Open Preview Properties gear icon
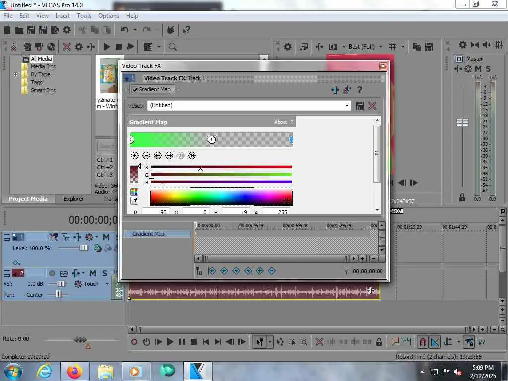This screenshot has height=381, width=508. point(287,47)
